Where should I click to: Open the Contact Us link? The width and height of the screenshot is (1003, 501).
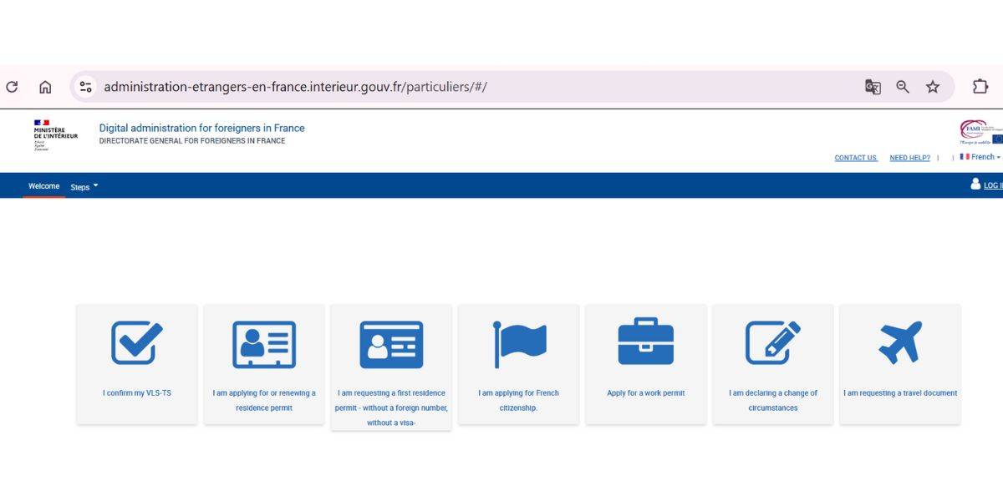[856, 158]
